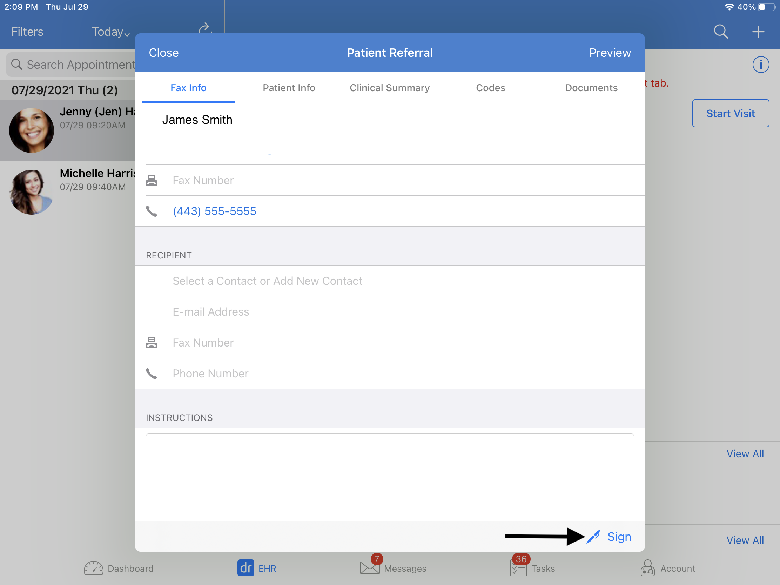This screenshot has width=780, height=585.
Task: Open the Dashboard tab icon
Action: (x=93, y=568)
